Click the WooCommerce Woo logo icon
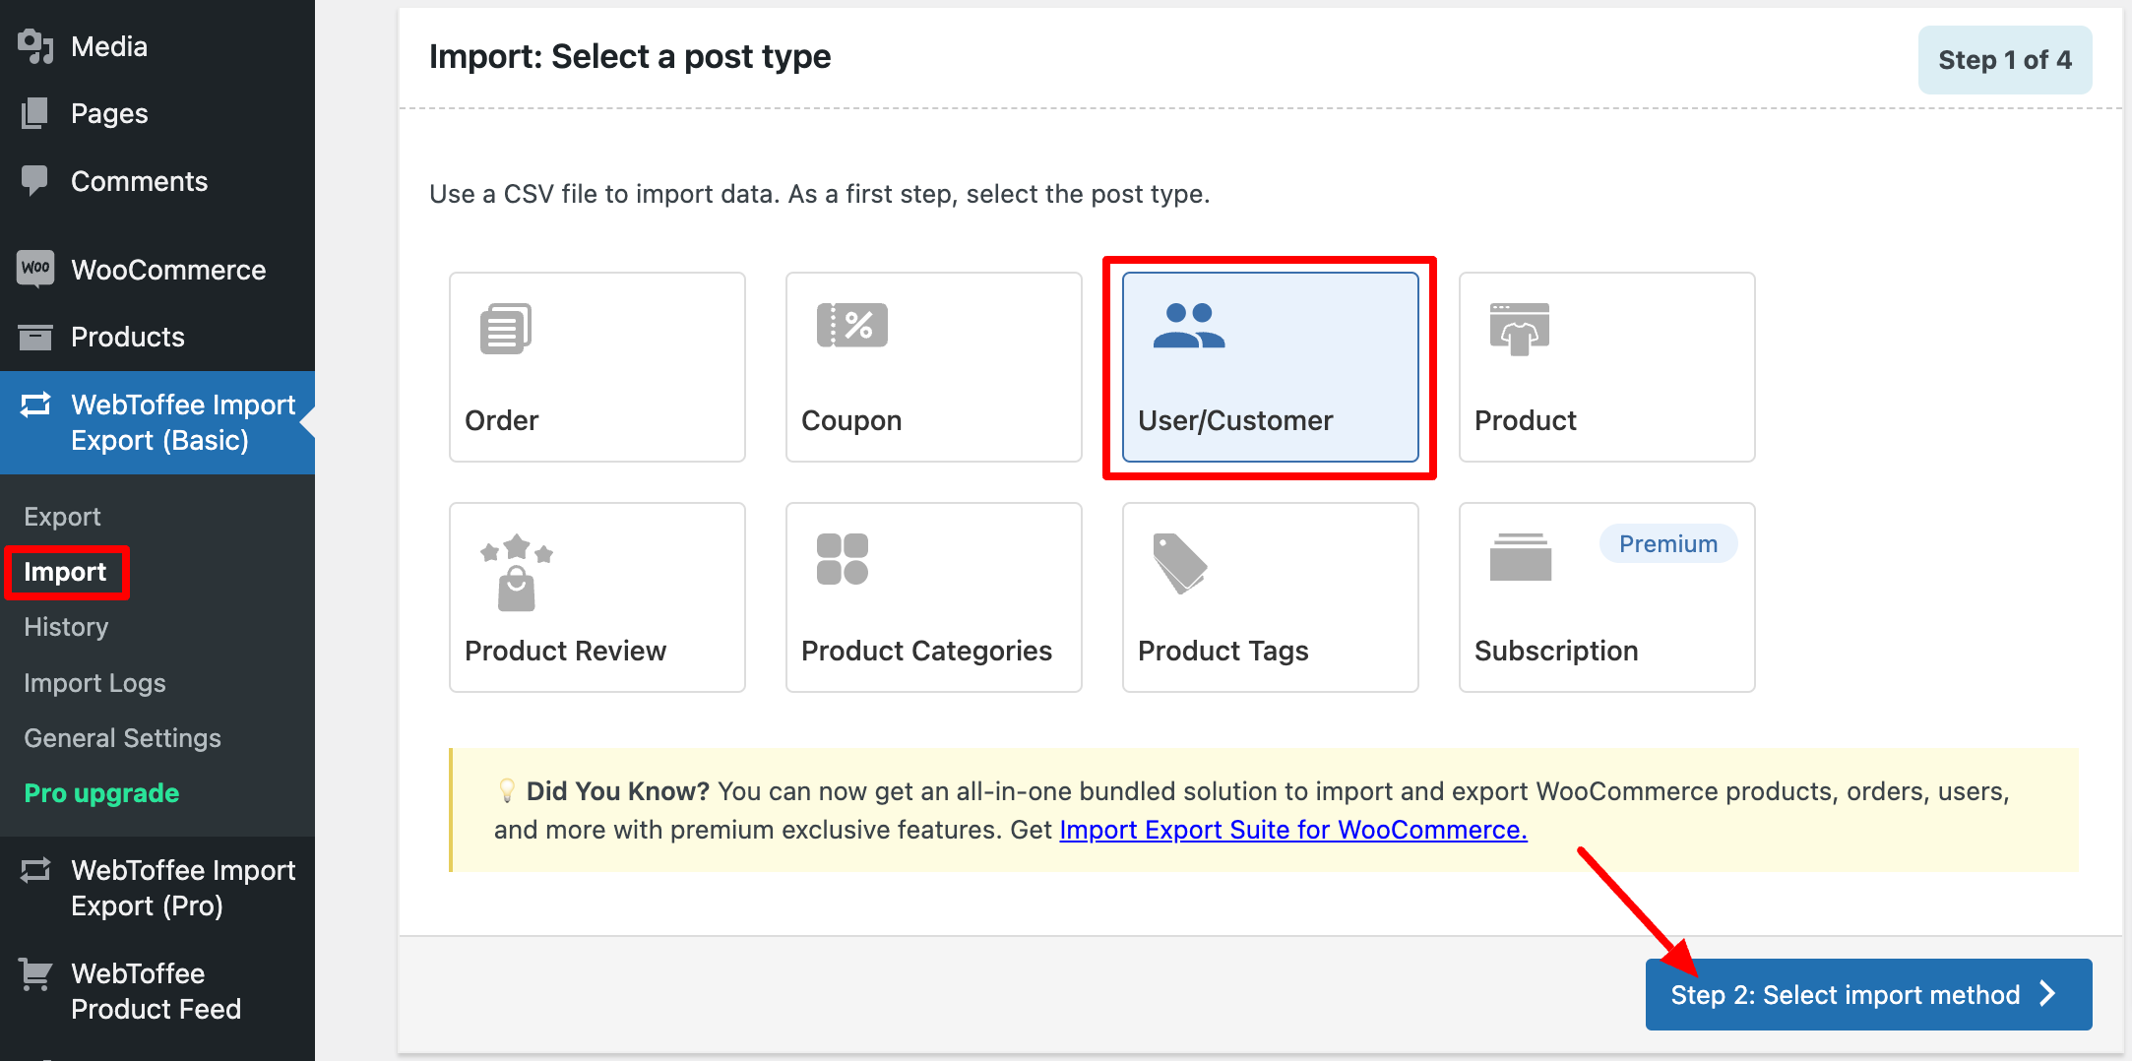 click(35, 268)
